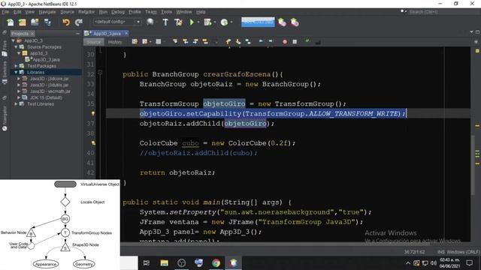The image size is (481, 270).
Task: Click the Build Project hammer icon
Action: [x=165, y=22]
